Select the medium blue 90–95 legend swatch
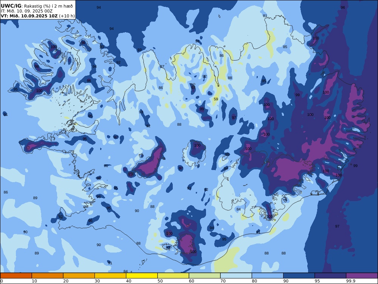The width and height of the screenshot is (378, 284). point(299,276)
